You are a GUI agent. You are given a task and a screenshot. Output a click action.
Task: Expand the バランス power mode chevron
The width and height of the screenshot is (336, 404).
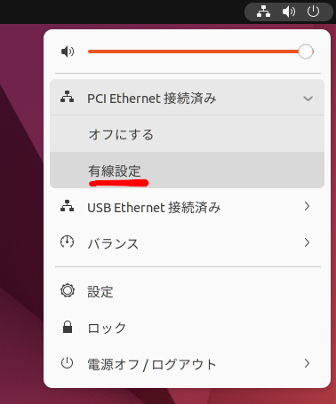[307, 242]
